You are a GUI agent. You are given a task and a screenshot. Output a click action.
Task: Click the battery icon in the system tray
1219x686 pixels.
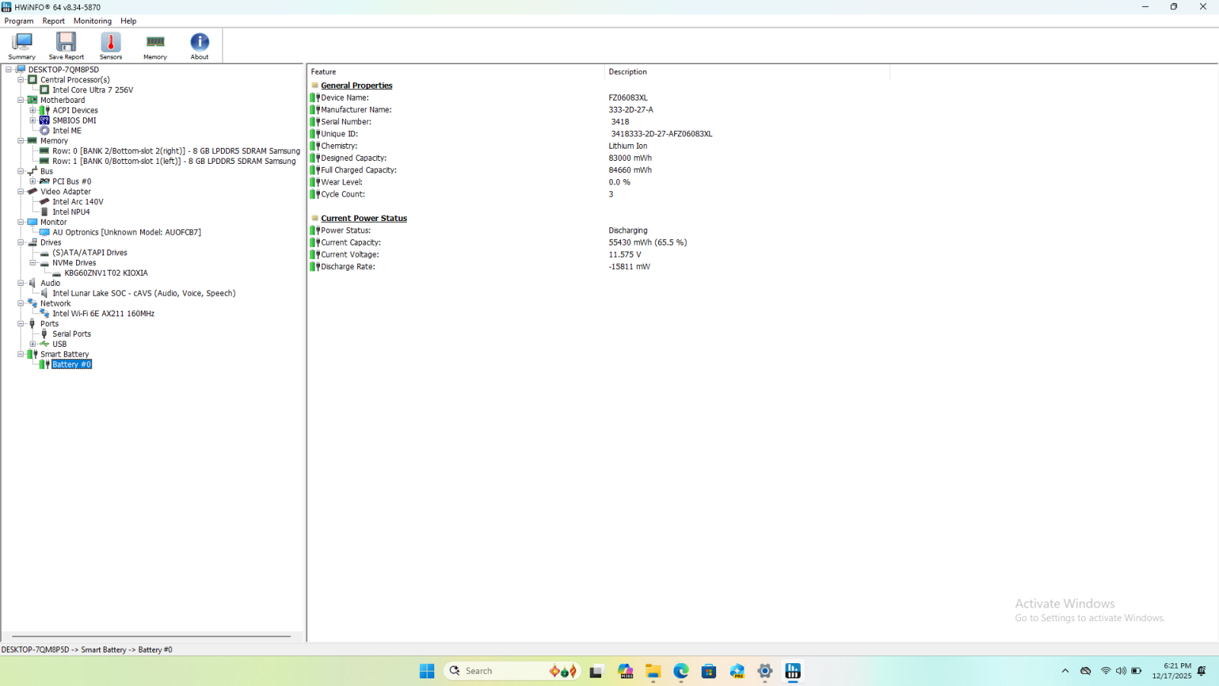1136,671
